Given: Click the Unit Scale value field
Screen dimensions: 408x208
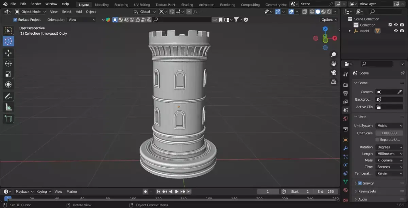Looking at the screenshot, I should 389,133.
